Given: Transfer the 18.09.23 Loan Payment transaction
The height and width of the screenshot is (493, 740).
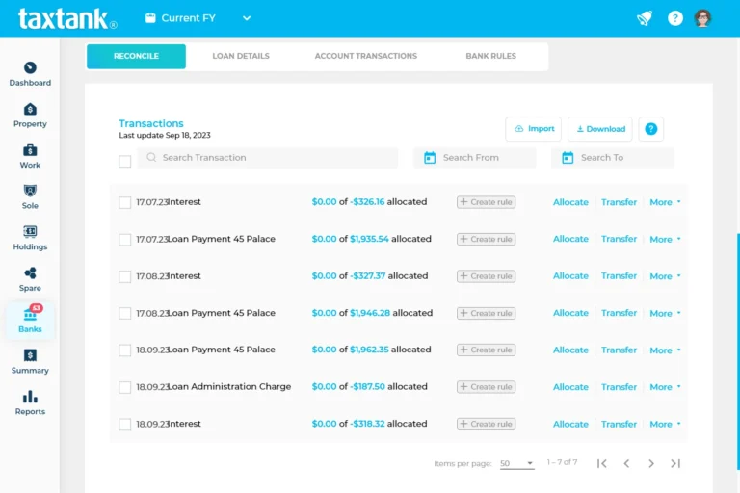Looking at the screenshot, I should [619, 350].
